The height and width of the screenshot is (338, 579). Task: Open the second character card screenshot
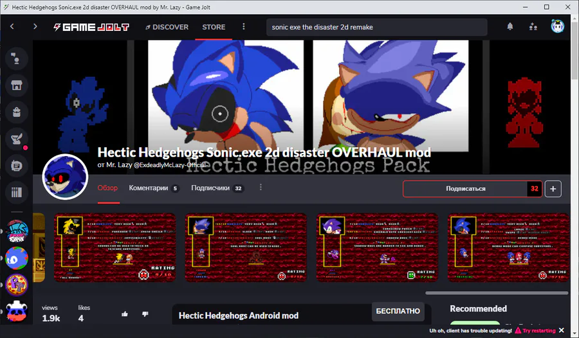[246, 247]
